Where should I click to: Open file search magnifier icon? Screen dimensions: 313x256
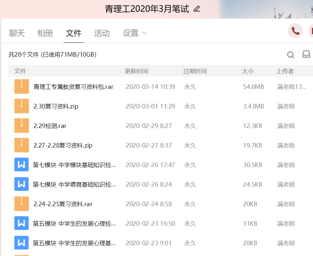[290, 55]
